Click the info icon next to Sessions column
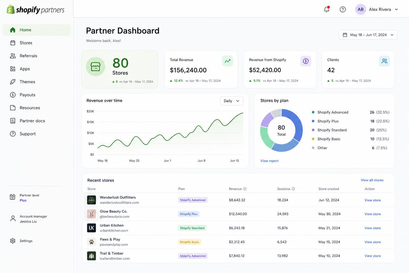Viewport: 409px width, 273px height. tap(293, 189)
